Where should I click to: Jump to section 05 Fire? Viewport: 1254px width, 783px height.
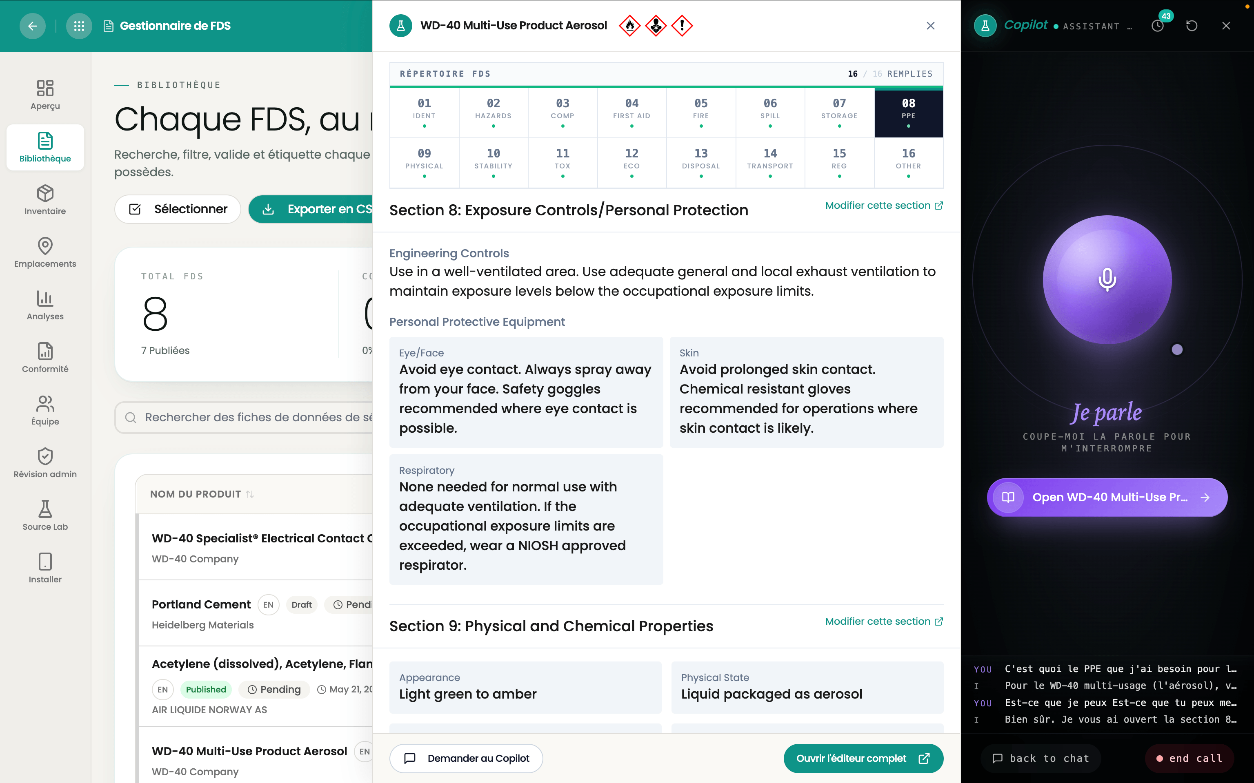tap(701, 113)
